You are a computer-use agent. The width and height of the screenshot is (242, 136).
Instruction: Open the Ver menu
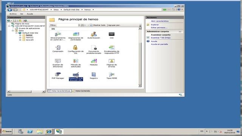[22, 14]
